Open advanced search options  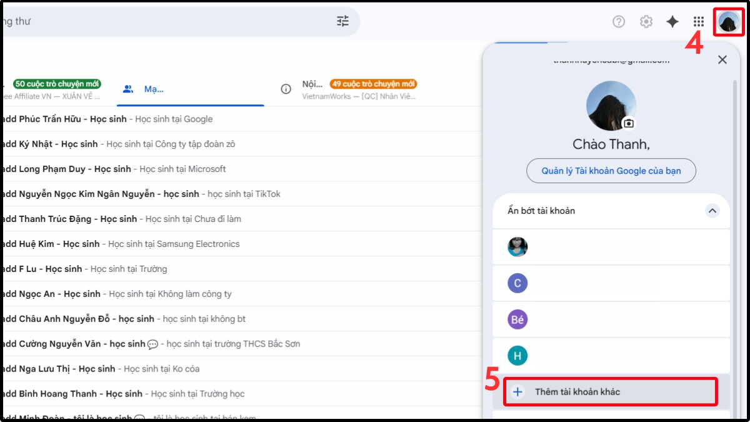point(342,21)
